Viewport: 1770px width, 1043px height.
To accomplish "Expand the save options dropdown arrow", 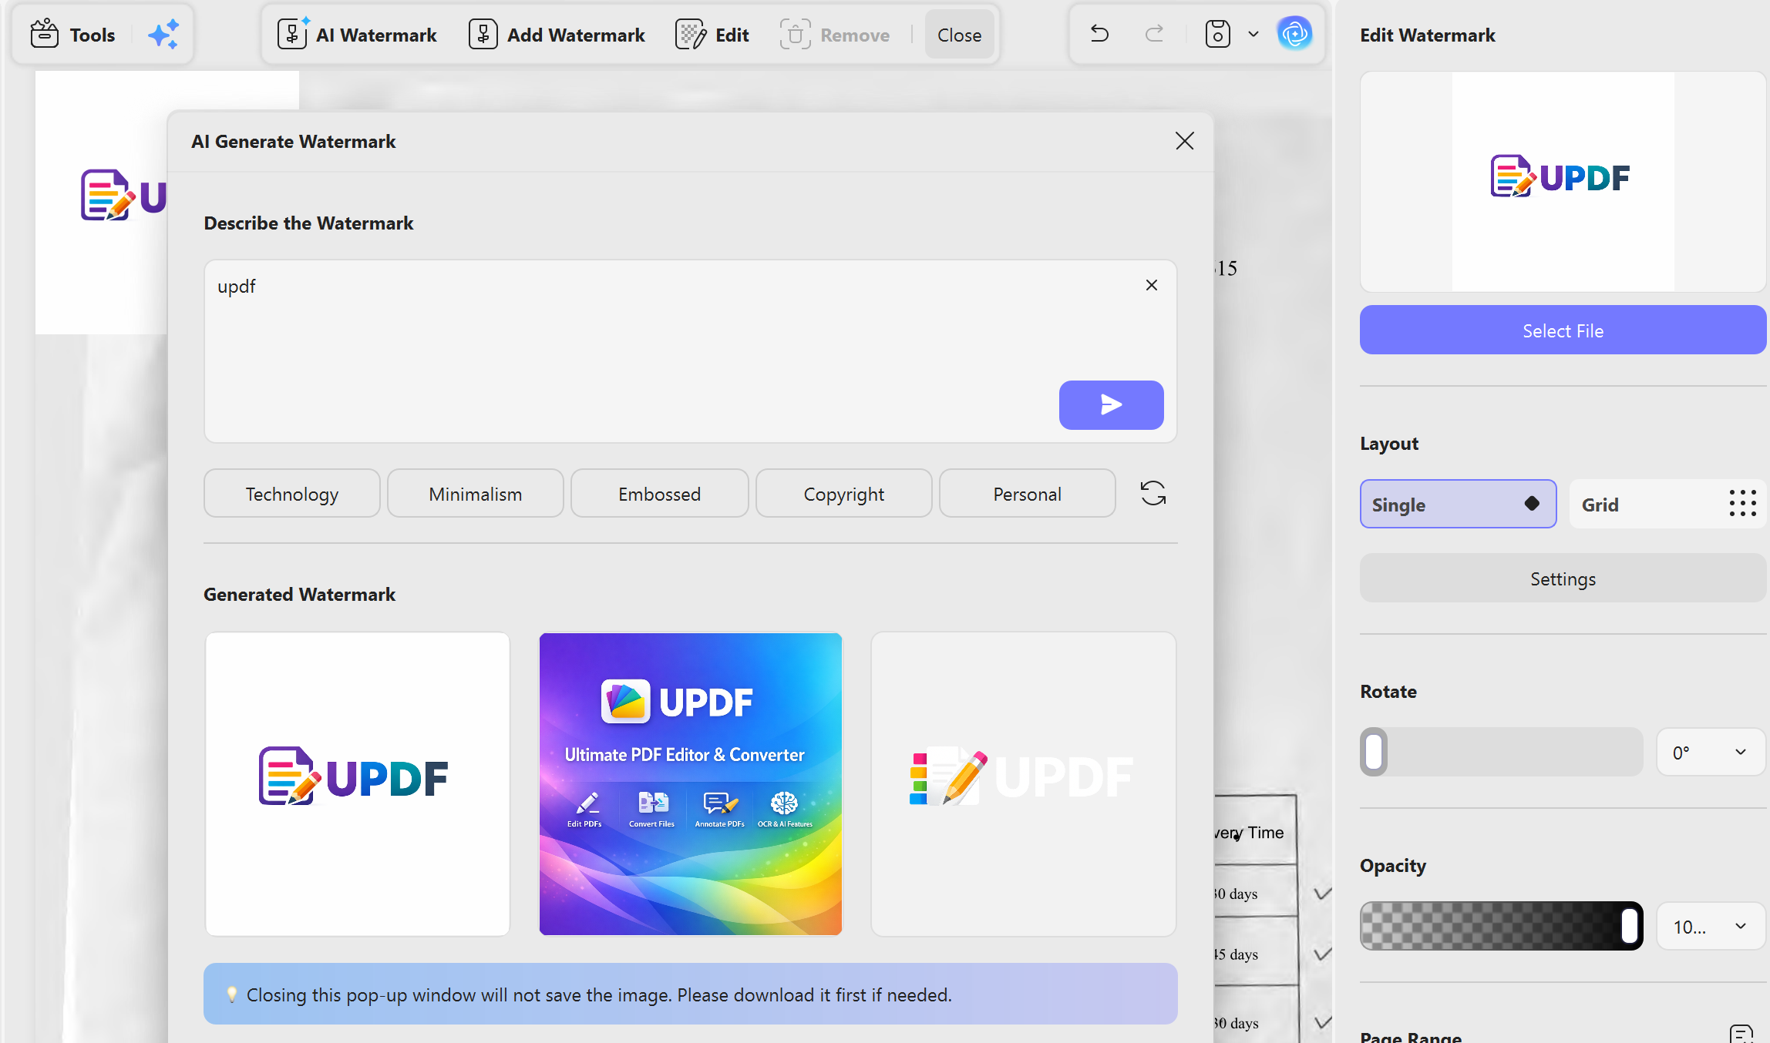I will (x=1253, y=34).
